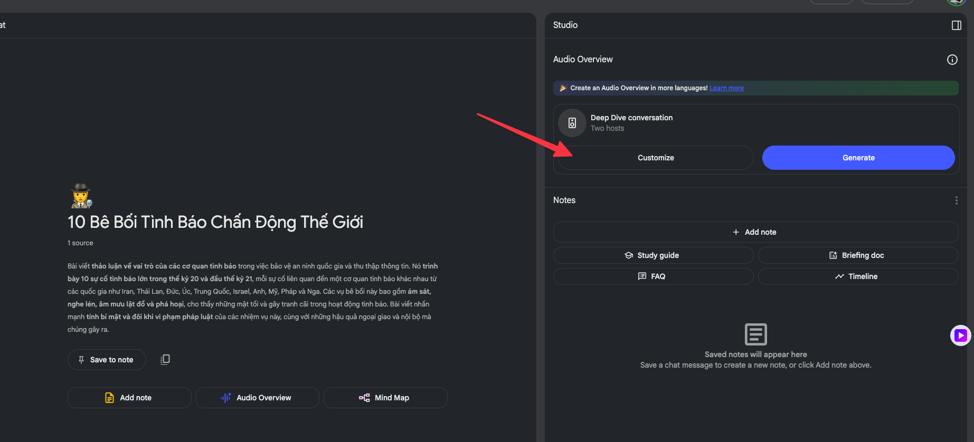Click Add note below the summary

click(129, 398)
